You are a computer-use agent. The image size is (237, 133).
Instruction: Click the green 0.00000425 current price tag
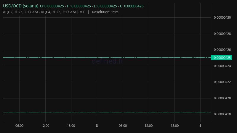coord(222,58)
